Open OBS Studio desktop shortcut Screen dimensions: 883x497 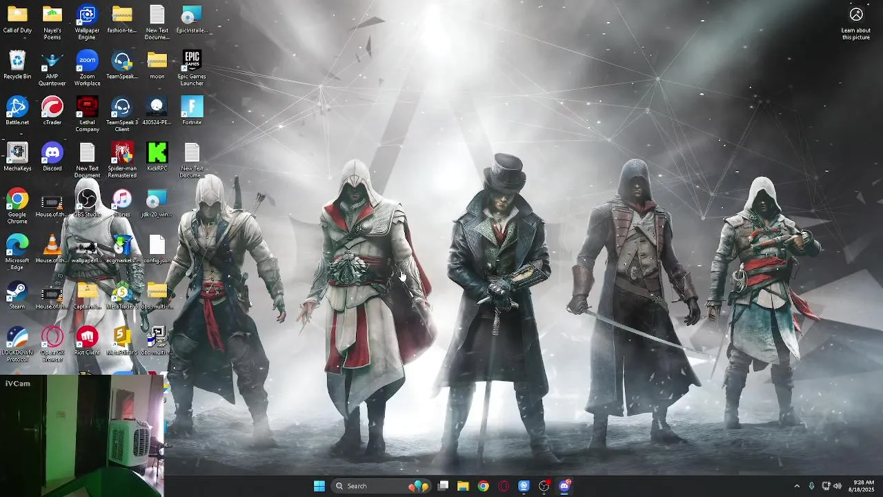click(x=87, y=203)
